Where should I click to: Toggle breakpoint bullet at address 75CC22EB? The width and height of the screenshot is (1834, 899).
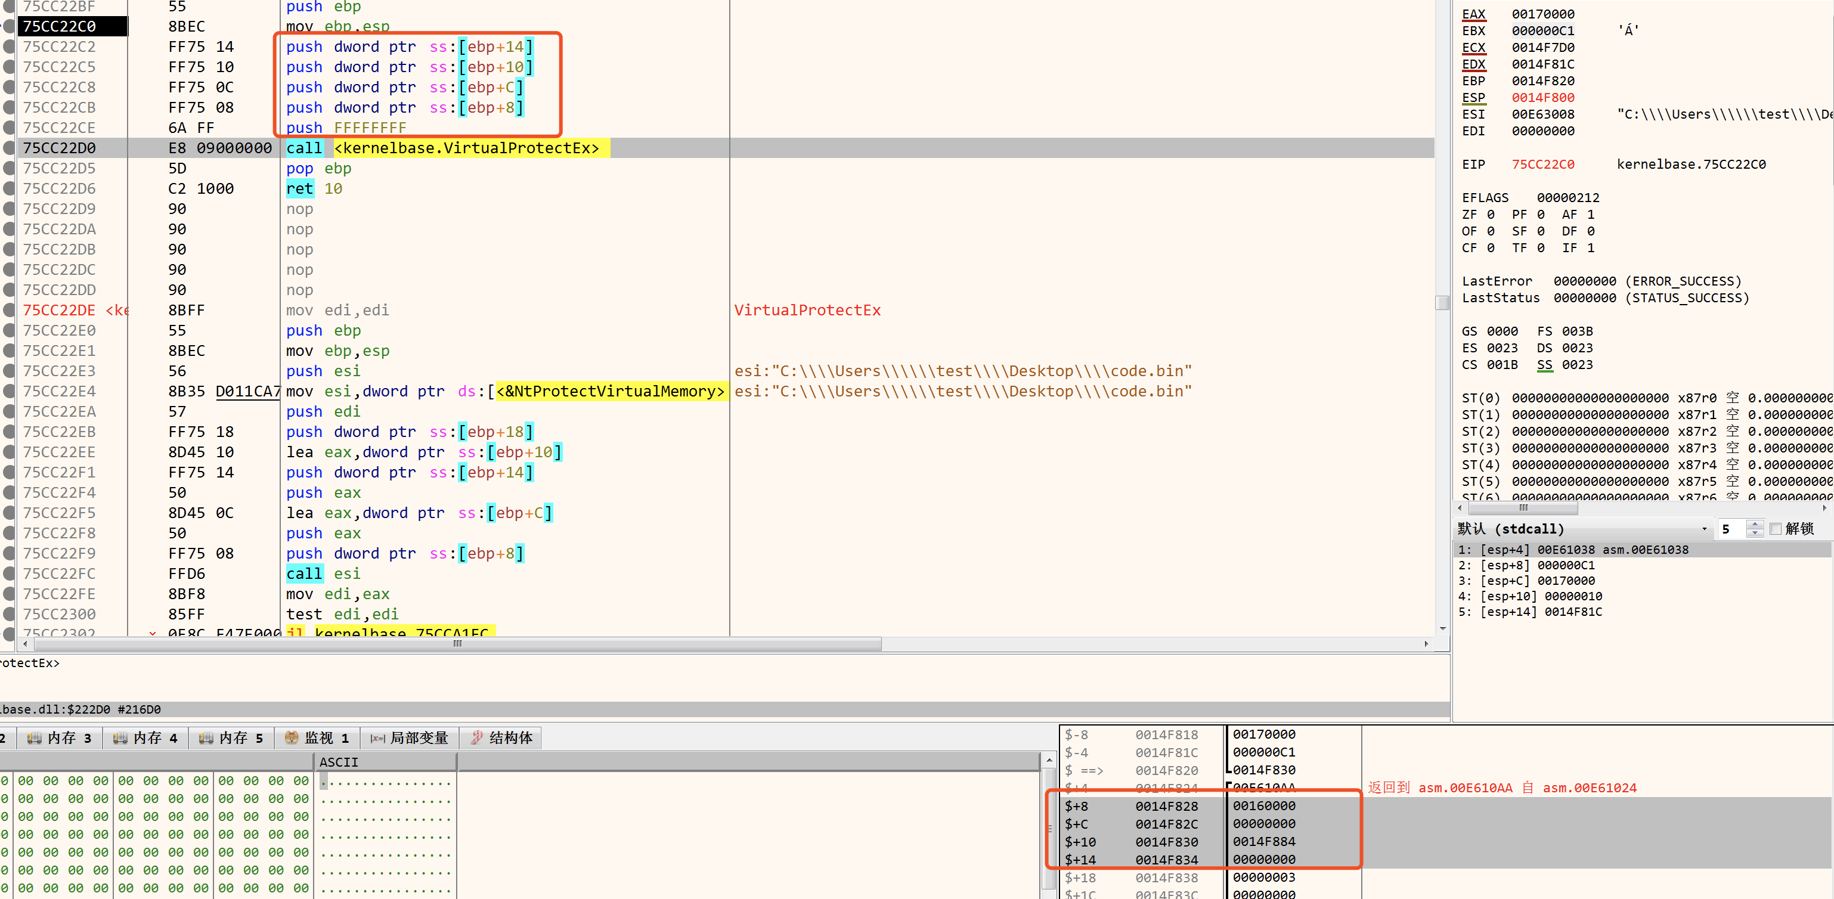pyautogui.click(x=10, y=432)
